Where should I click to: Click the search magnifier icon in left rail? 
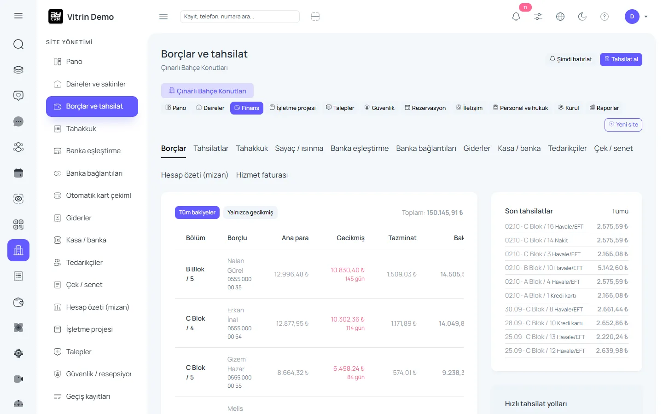click(18, 44)
